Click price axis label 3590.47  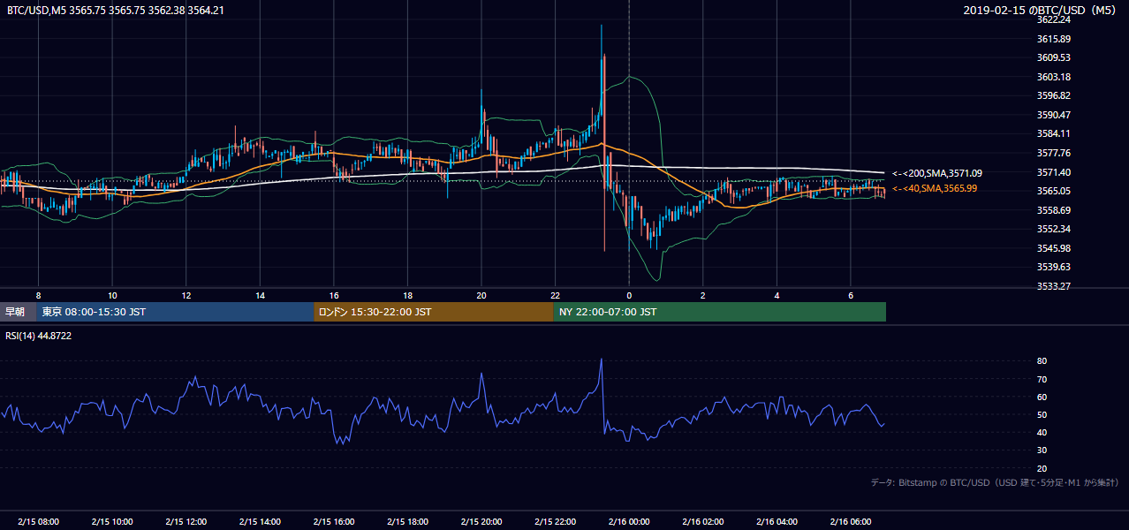pyautogui.click(x=1054, y=115)
